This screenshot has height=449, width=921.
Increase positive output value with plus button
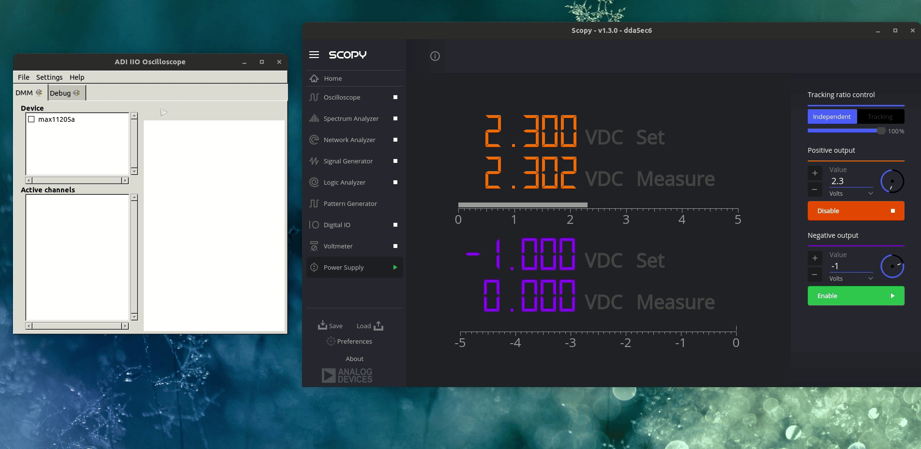tap(815, 173)
